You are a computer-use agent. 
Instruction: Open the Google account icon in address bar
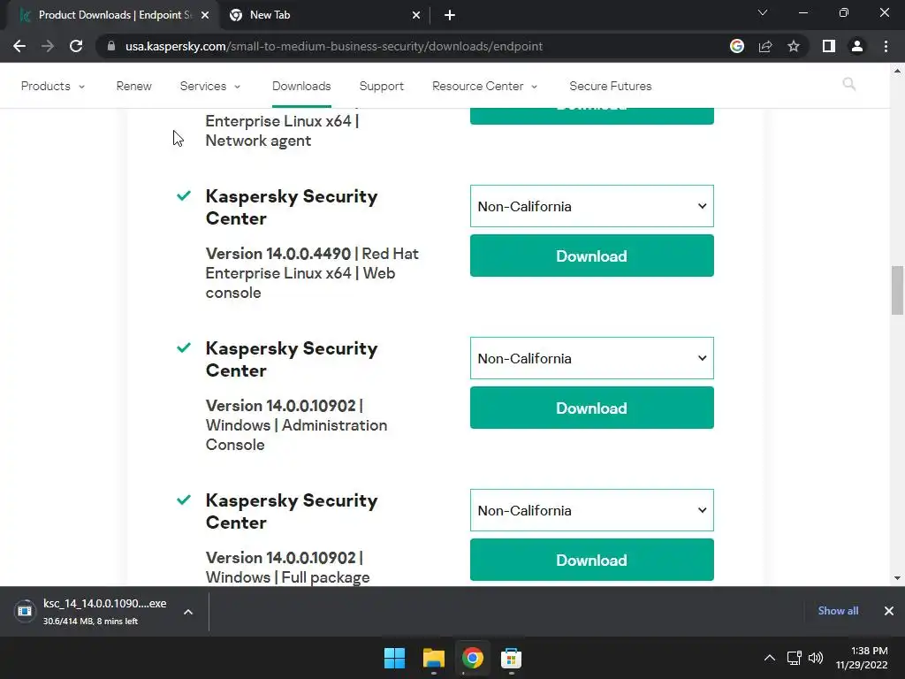pos(737,46)
